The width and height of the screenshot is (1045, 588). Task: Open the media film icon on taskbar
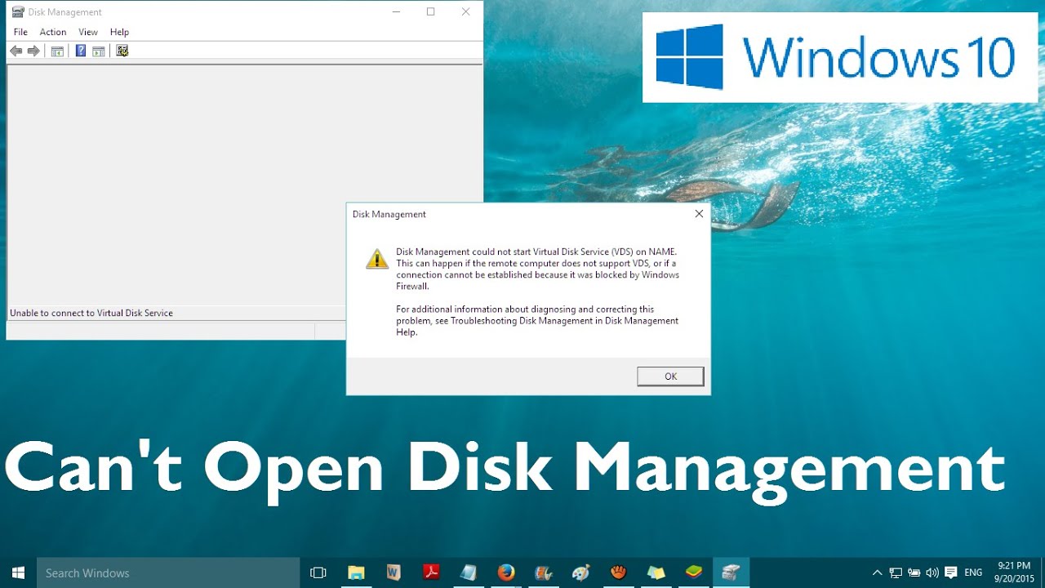pyautogui.click(x=544, y=572)
